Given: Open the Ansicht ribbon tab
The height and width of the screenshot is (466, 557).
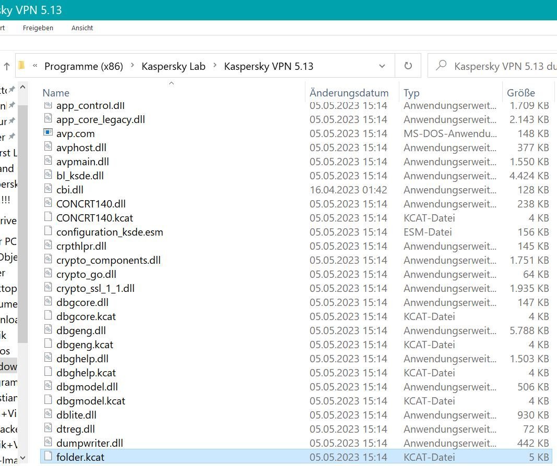Looking at the screenshot, I should pos(82,28).
